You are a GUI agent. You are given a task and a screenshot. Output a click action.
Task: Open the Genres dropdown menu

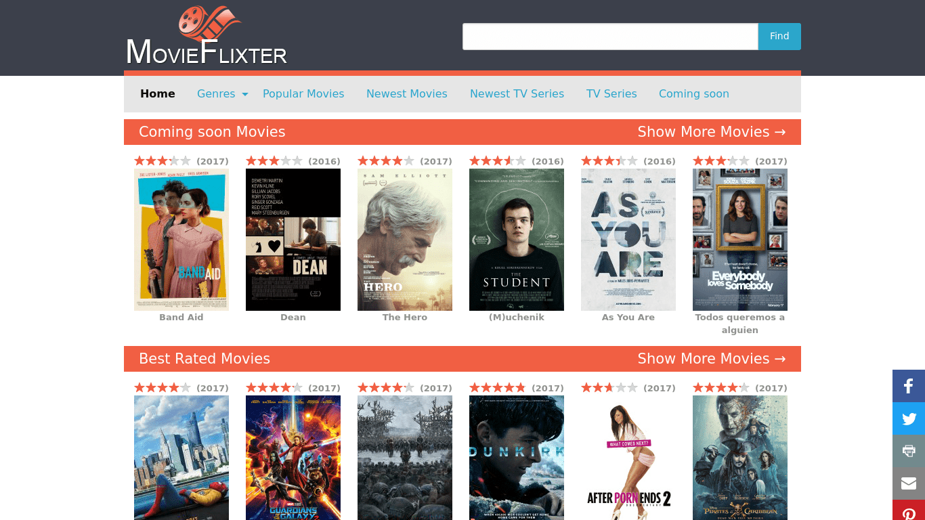223,94
